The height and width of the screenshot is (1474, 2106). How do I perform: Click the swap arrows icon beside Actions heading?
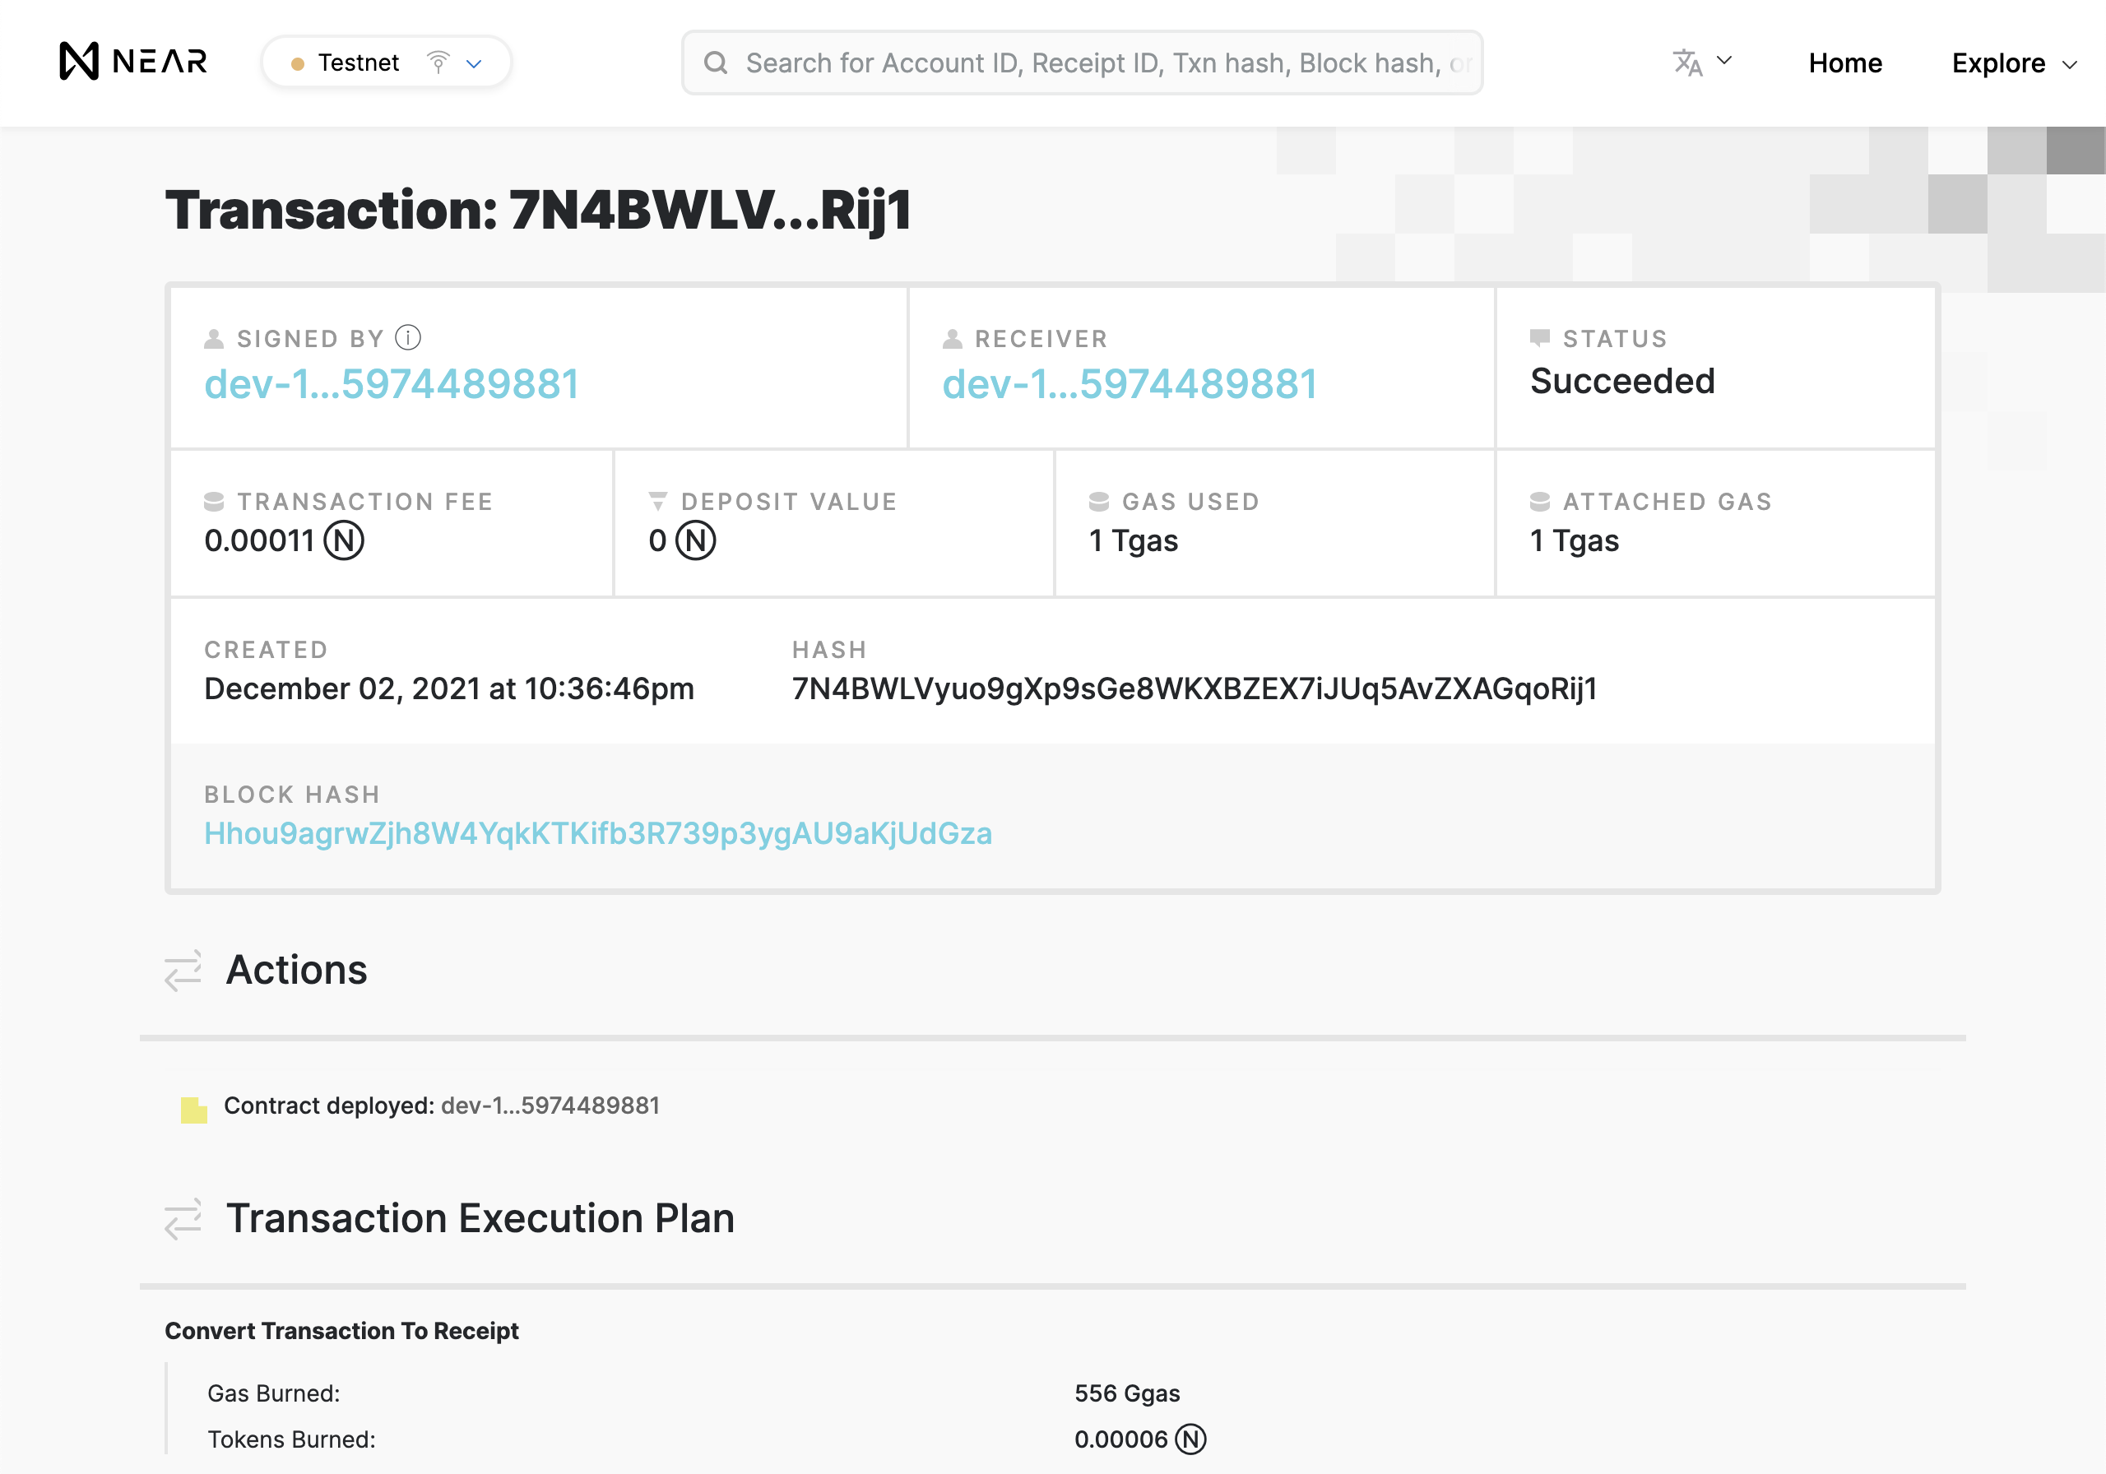click(184, 970)
